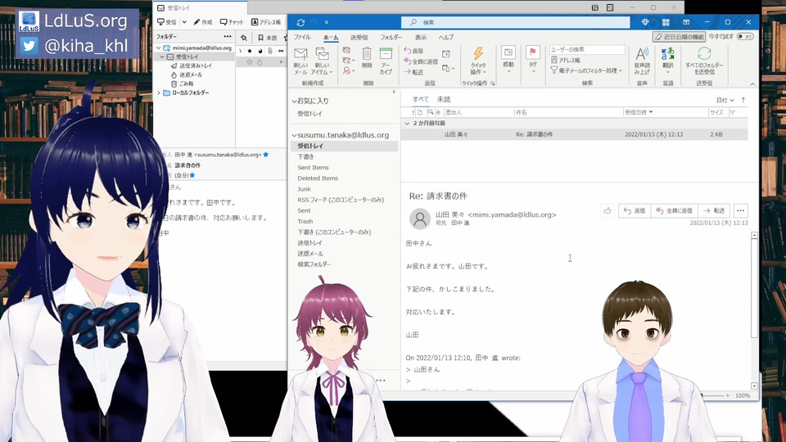Click the reading pane vertical scrollbar
The height and width of the screenshot is (442, 786).
tap(754, 289)
